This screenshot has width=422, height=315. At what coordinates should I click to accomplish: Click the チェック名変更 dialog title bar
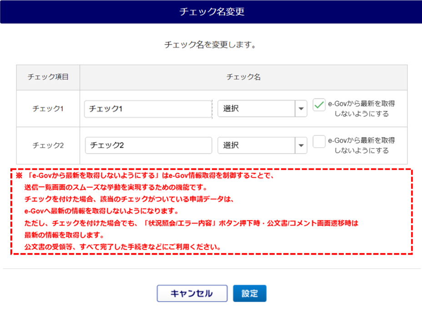tap(211, 11)
